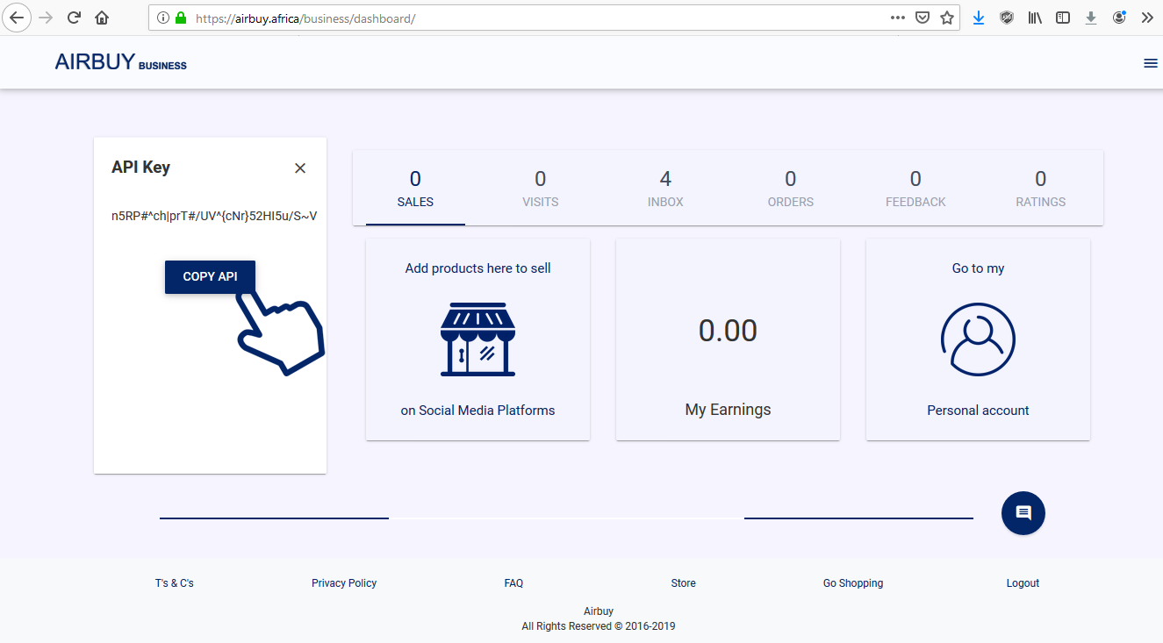
Task: Open the My Earnings card
Action: 728,339
